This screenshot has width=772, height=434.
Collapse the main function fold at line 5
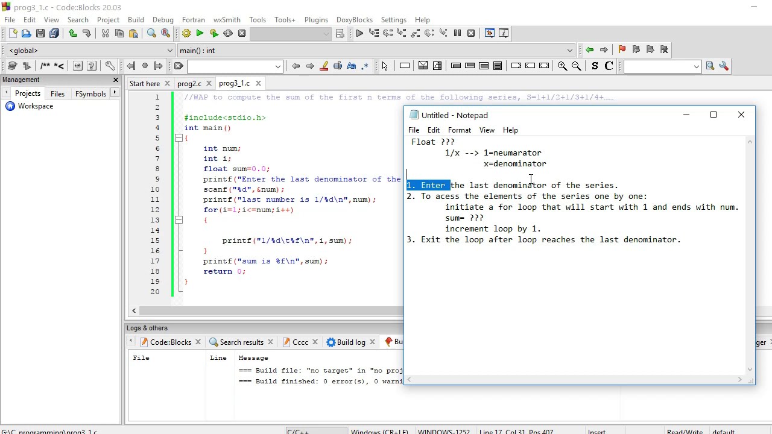click(179, 138)
